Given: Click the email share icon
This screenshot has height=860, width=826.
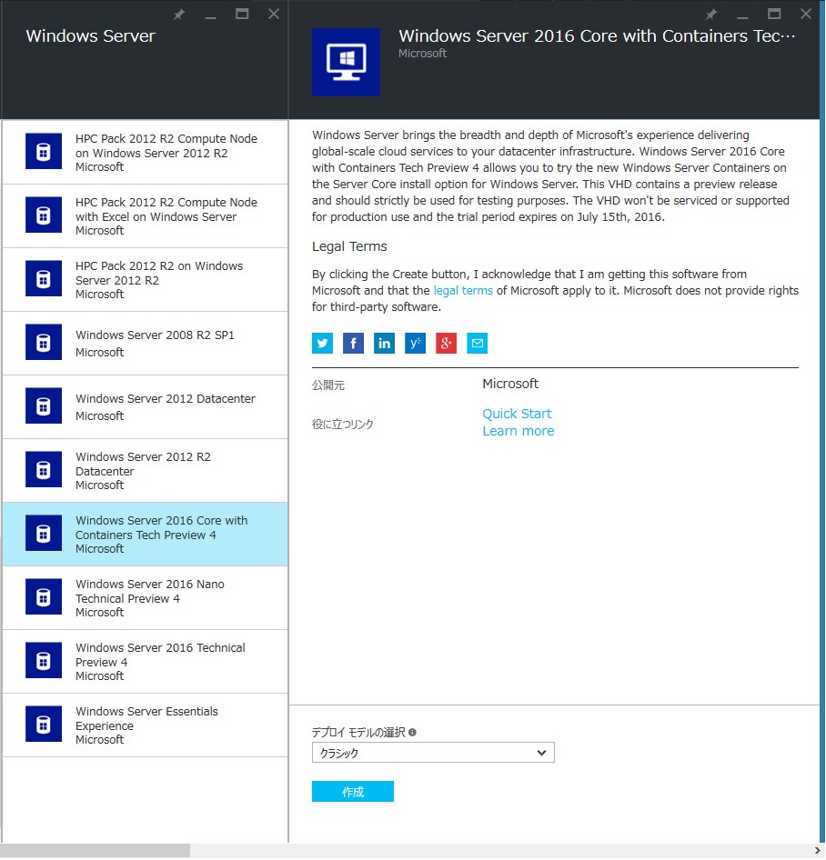Looking at the screenshot, I should point(477,343).
